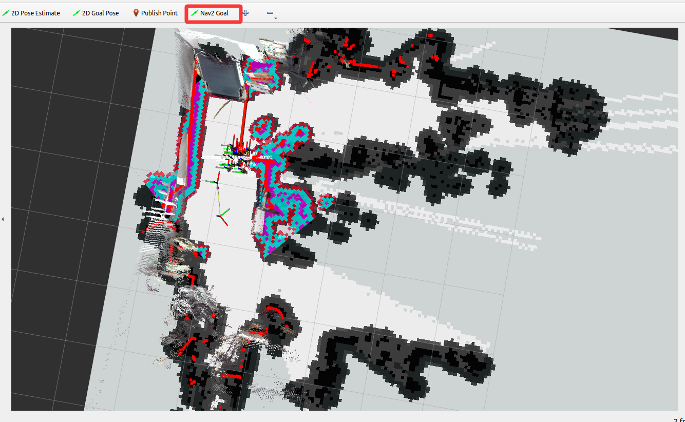The height and width of the screenshot is (422, 685).
Task: Remove a tool using the minus icon
Action: [x=270, y=13]
